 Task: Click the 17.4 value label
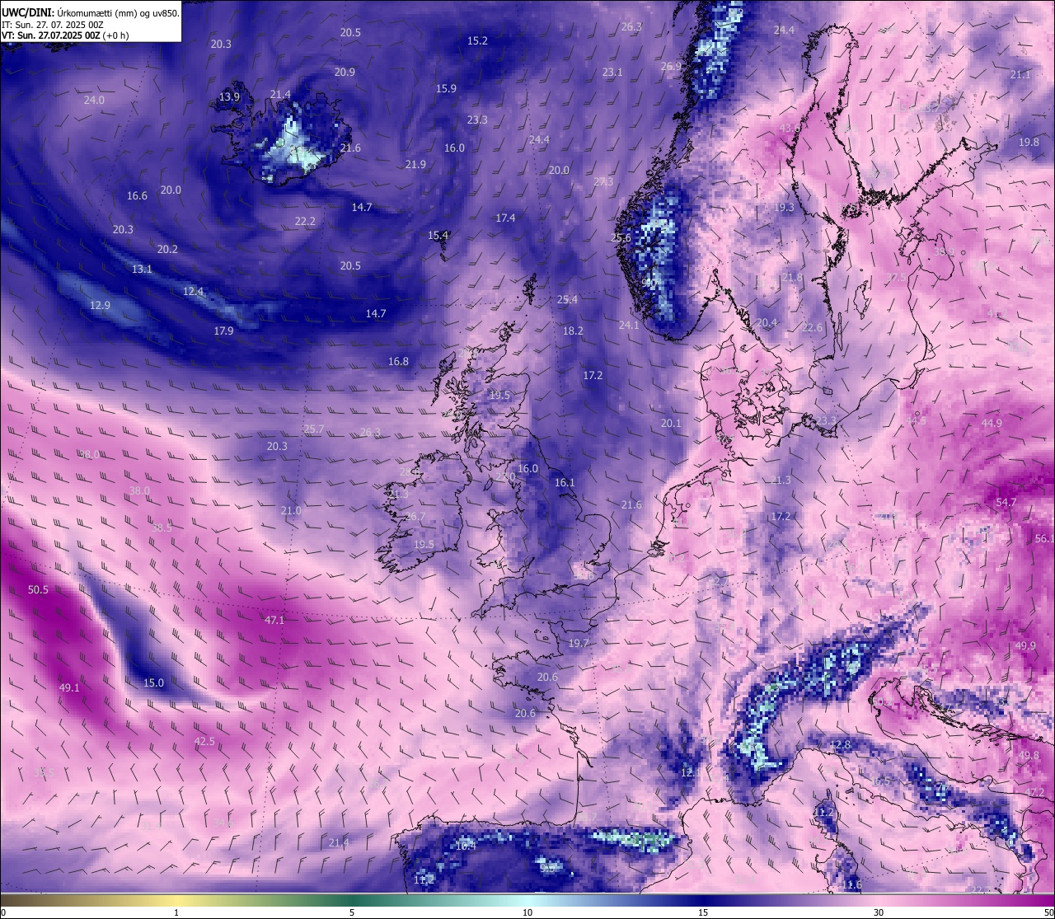[505, 218]
